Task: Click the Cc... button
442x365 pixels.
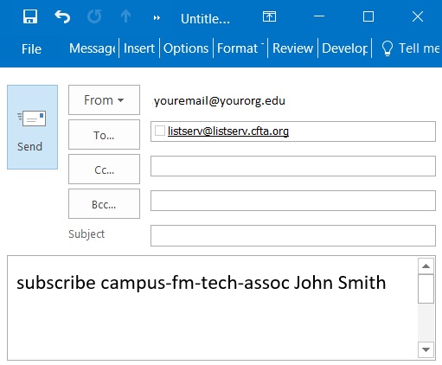Action: (104, 170)
